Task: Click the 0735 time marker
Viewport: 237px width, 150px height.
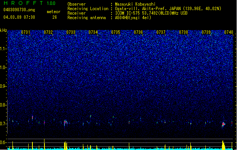Action: tap(116, 32)
